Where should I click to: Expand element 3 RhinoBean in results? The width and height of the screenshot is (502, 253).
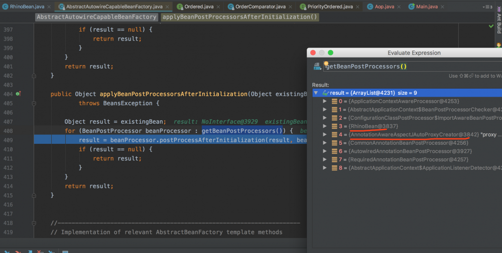(x=325, y=126)
